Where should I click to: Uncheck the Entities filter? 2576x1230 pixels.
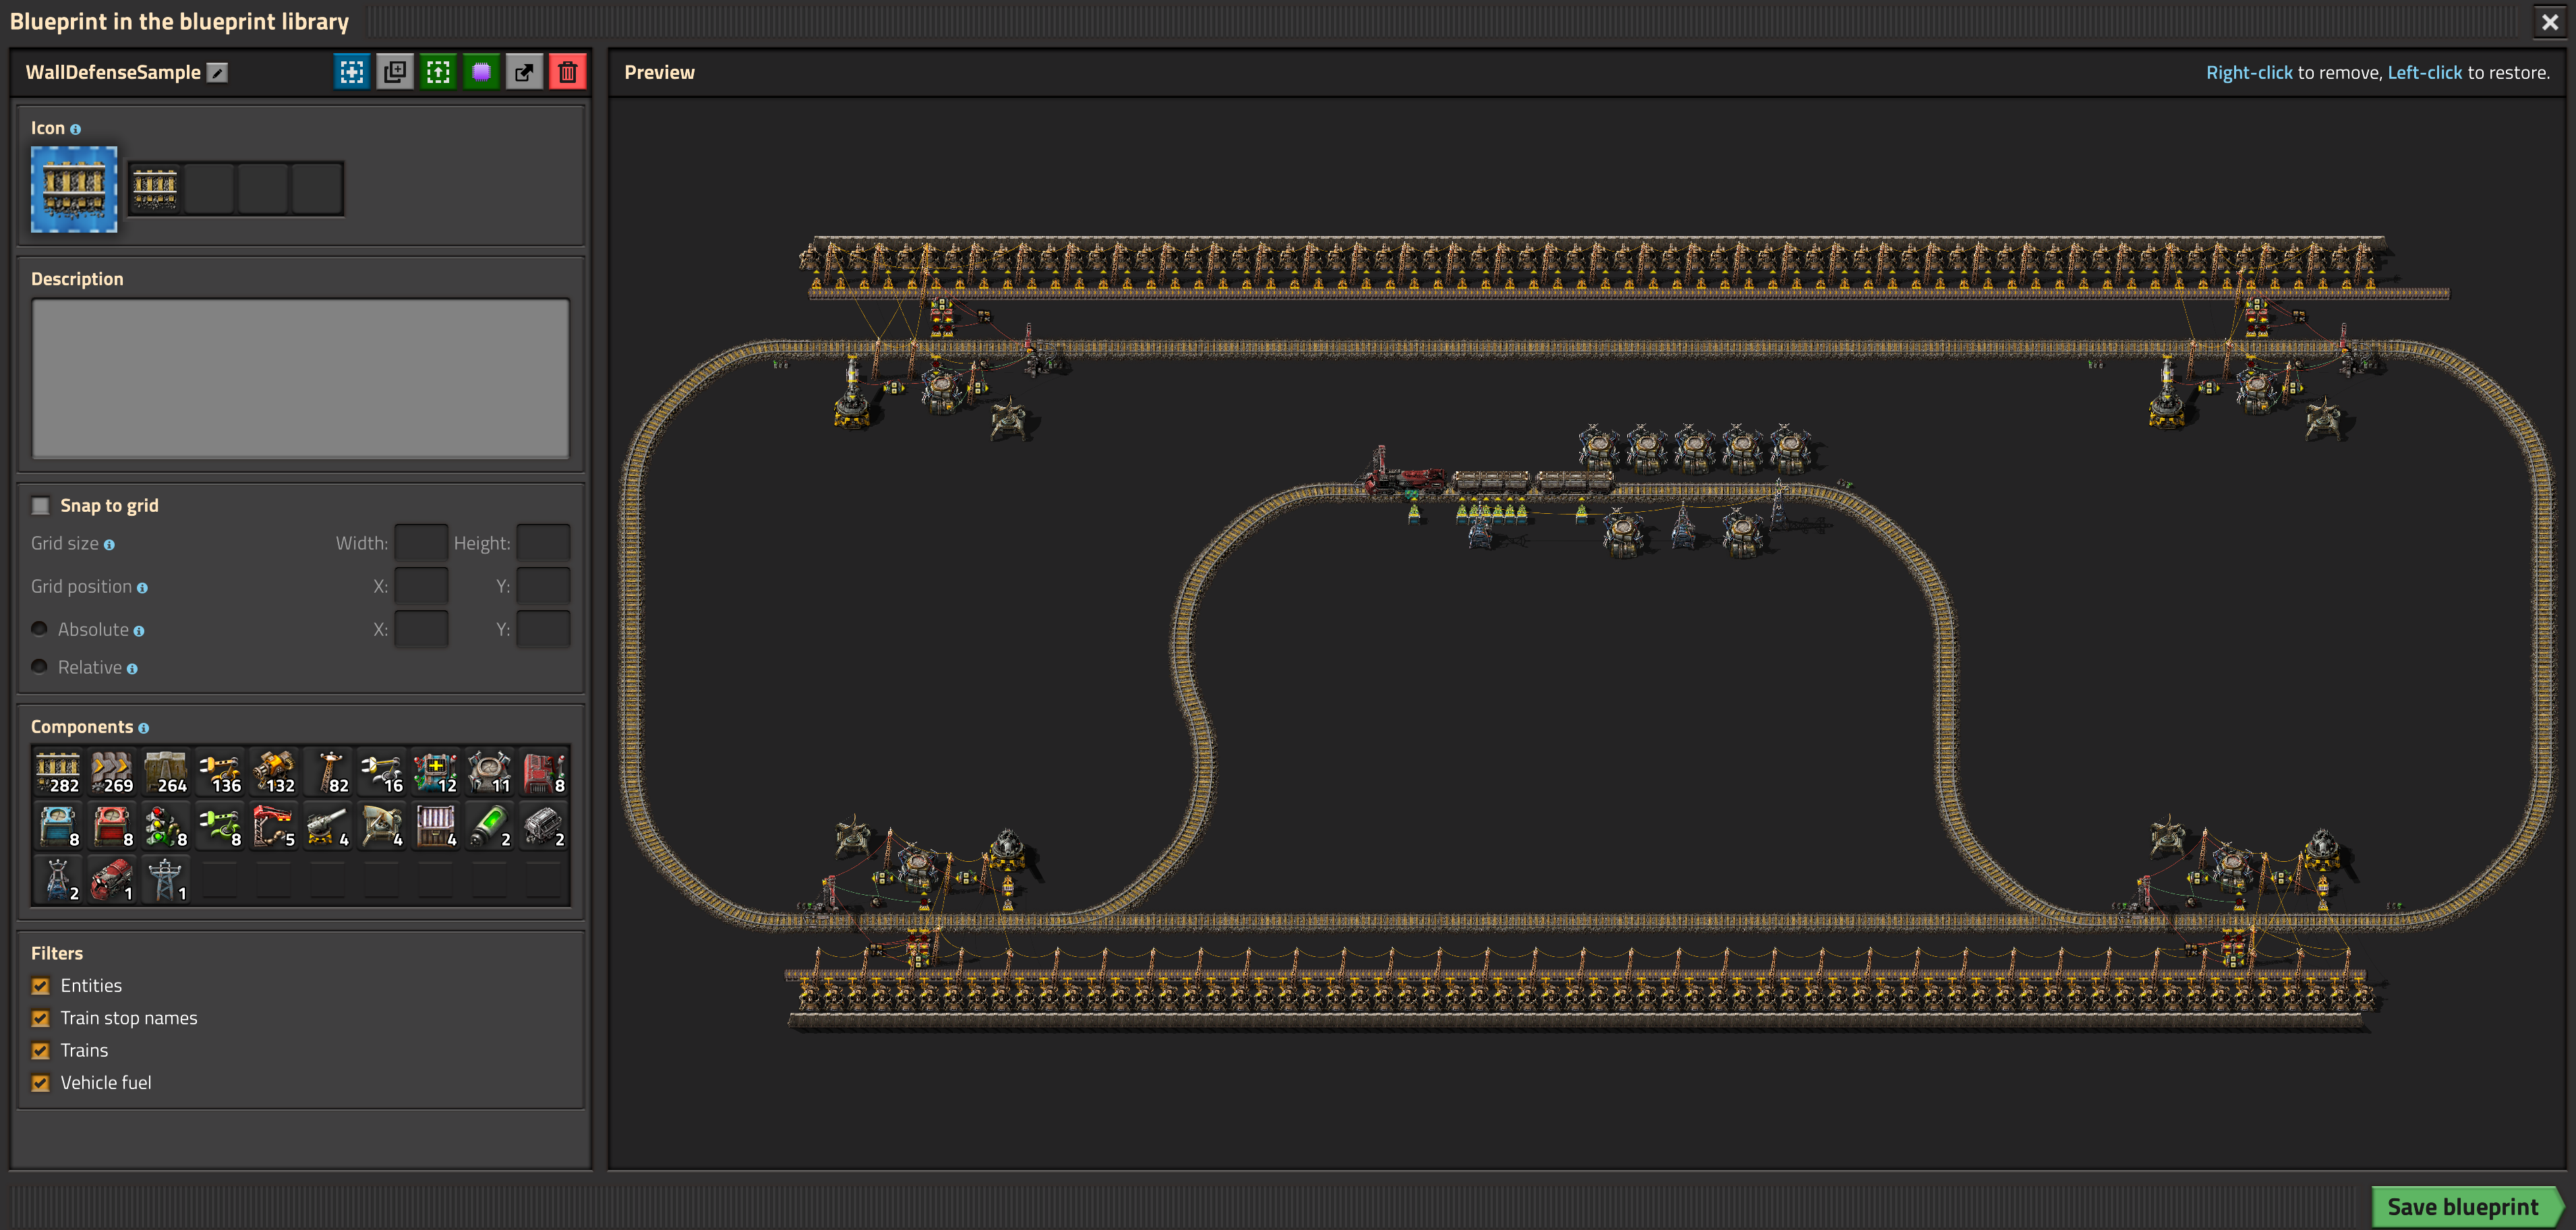pos(41,986)
